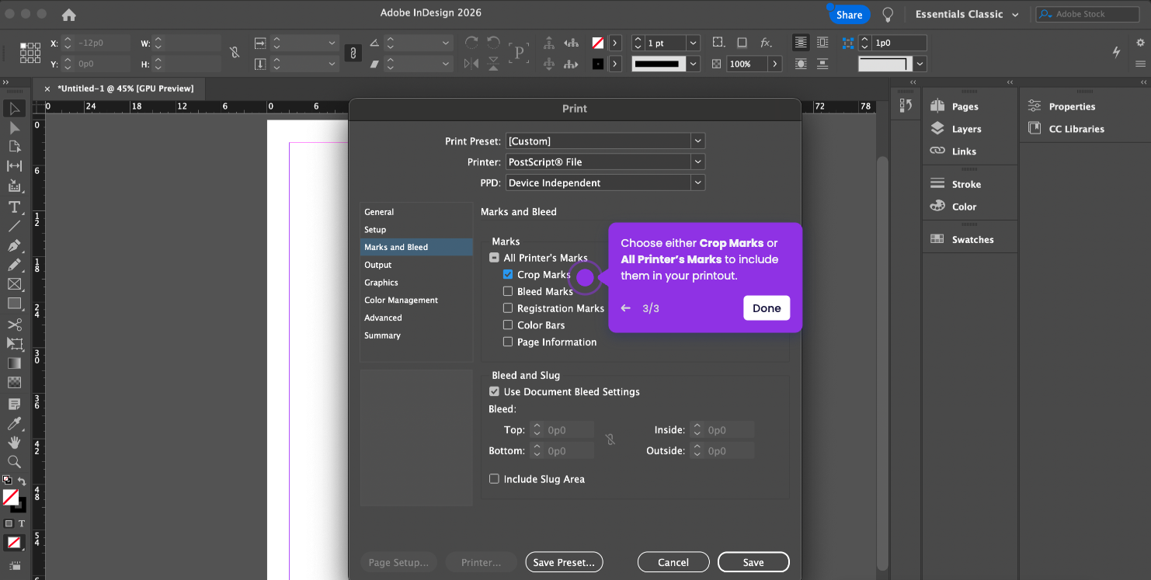
Task: Toggle the All Printer's Marks checkbox
Action: click(494, 258)
